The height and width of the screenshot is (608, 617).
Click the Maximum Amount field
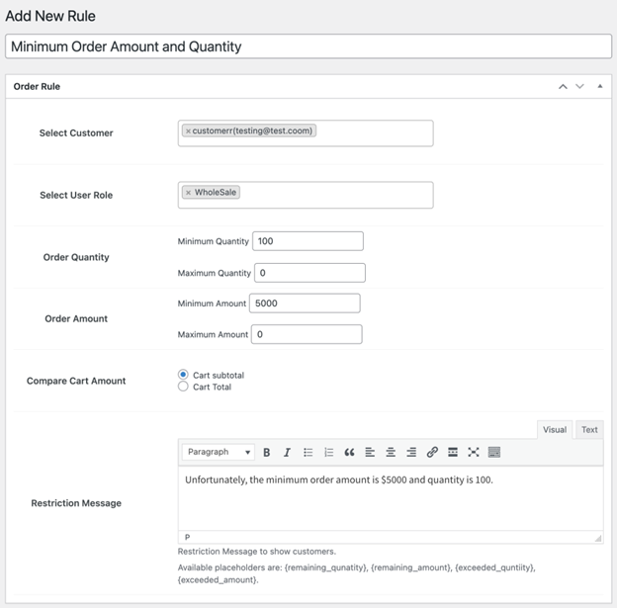click(307, 334)
